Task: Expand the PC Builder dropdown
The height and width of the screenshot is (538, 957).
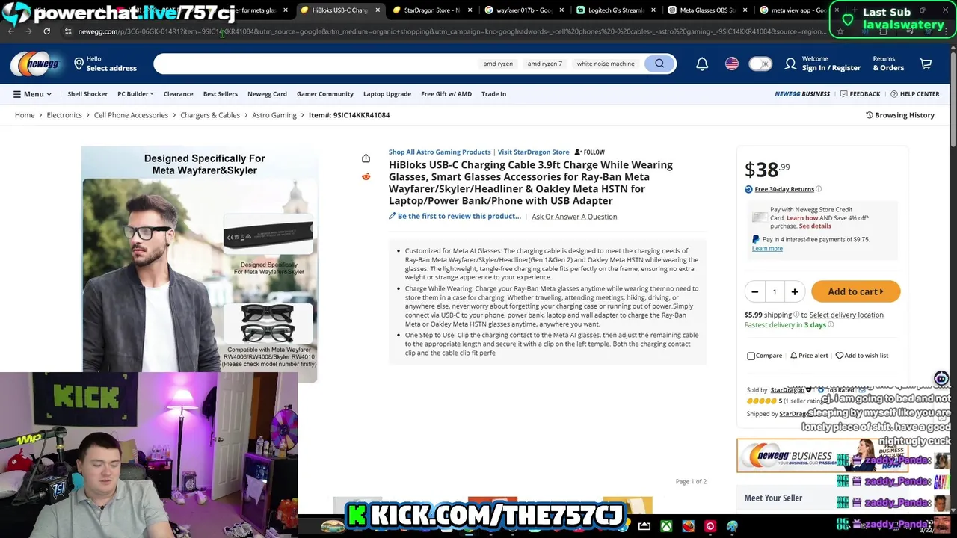Action: point(135,94)
